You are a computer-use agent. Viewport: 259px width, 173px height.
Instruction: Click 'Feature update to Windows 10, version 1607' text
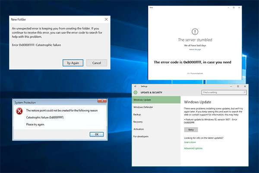pyautogui.click(x=208, y=119)
